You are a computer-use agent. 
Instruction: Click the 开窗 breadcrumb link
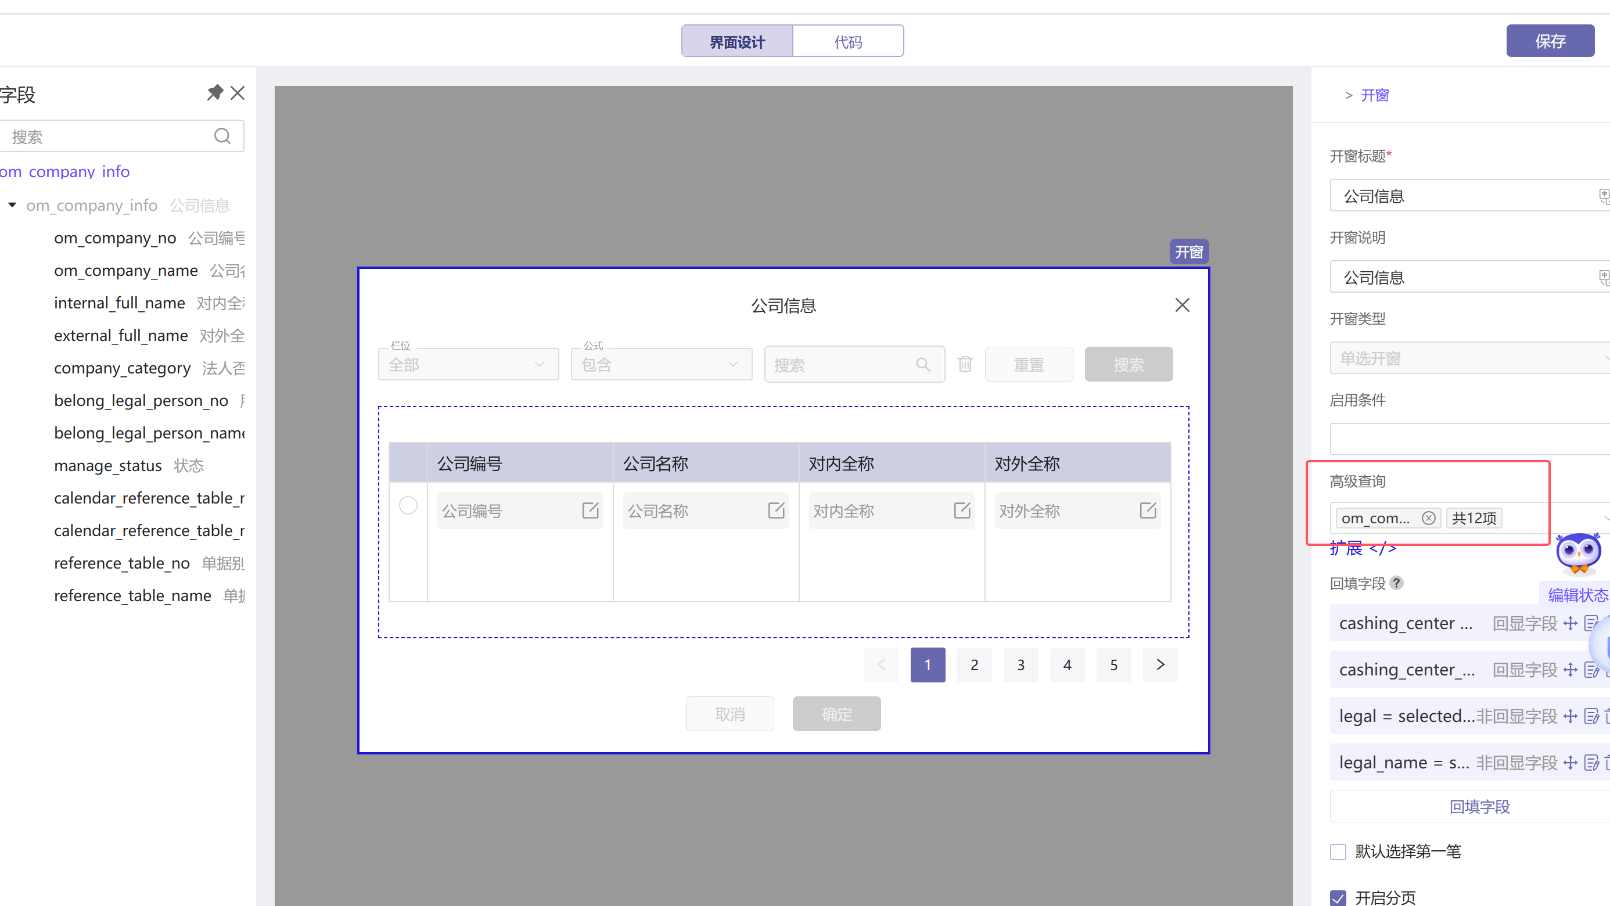click(x=1374, y=95)
